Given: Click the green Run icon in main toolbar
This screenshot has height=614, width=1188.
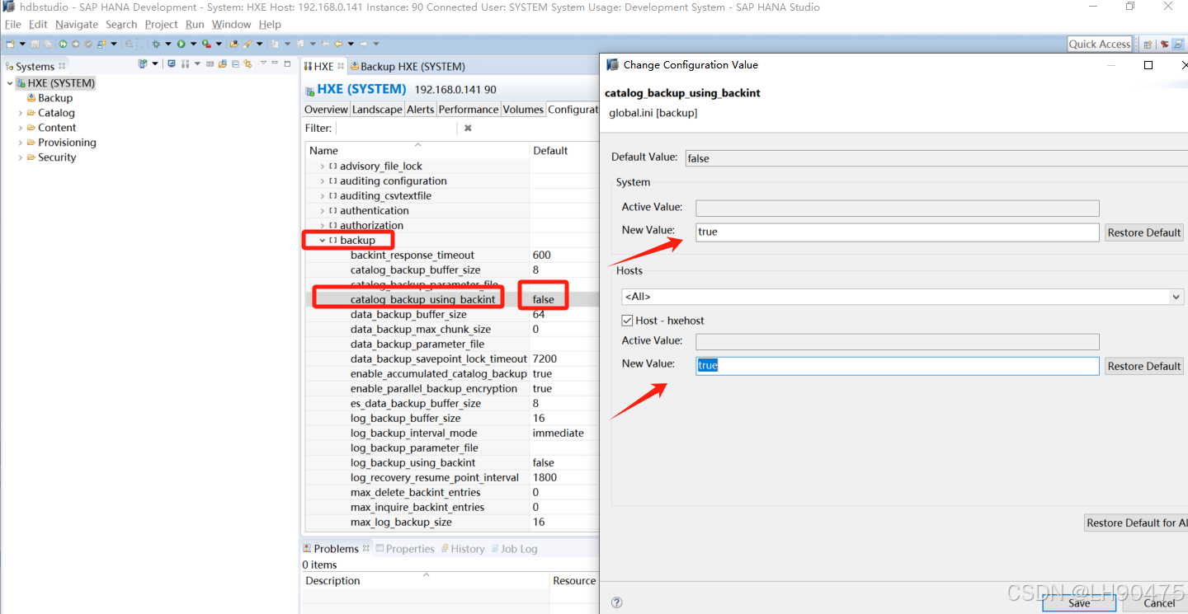Looking at the screenshot, I should point(181,44).
